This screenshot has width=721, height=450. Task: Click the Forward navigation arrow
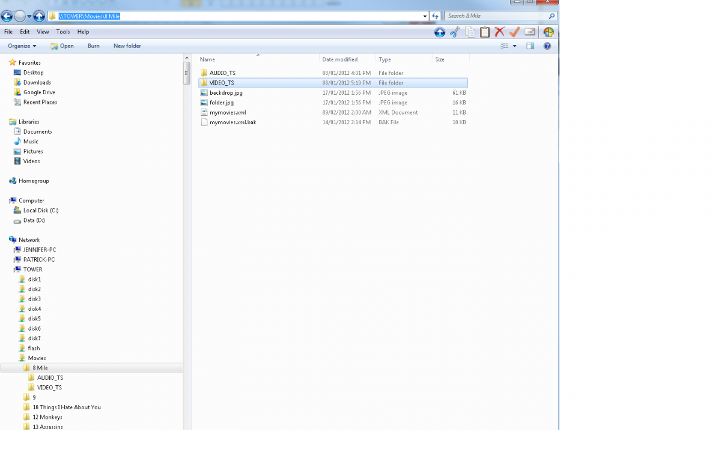20,16
